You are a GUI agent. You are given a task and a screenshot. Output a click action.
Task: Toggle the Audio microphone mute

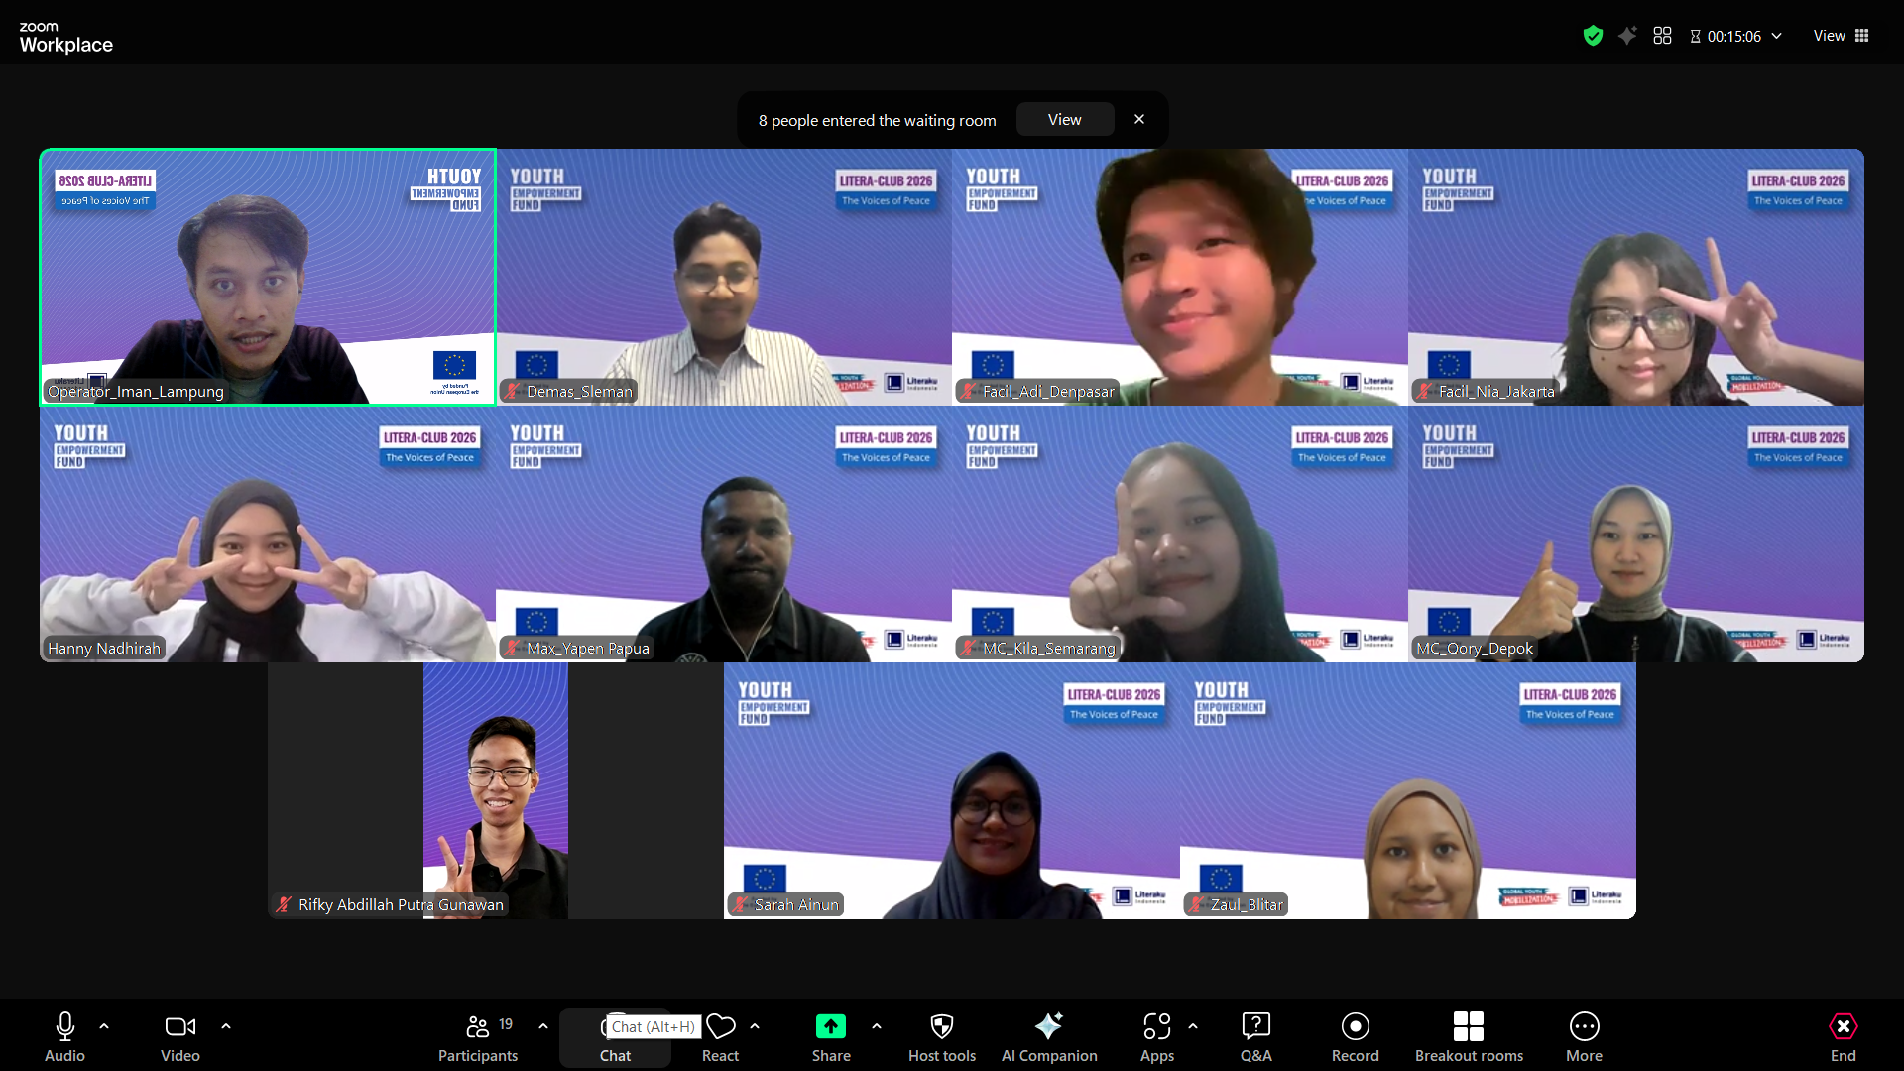tap(65, 1026)
